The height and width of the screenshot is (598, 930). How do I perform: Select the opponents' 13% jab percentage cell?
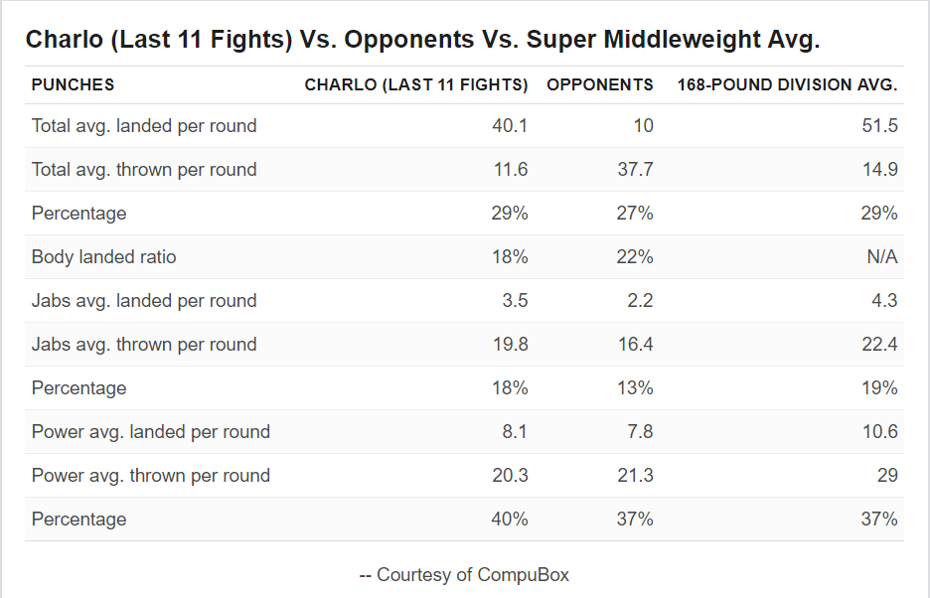(635, 388)
